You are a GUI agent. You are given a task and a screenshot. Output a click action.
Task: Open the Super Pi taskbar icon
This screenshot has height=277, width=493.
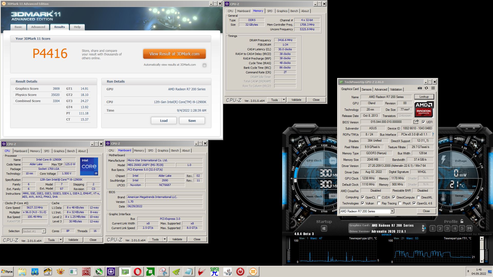click(214, 272)
